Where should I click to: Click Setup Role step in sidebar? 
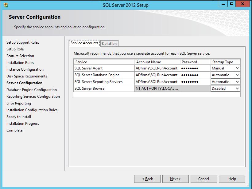click(15, 49)
